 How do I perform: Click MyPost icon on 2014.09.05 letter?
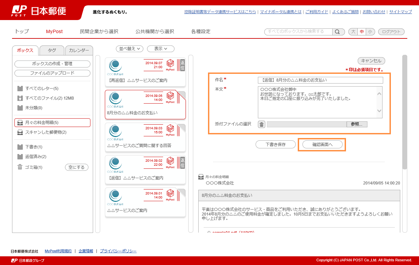click(170, 98)
